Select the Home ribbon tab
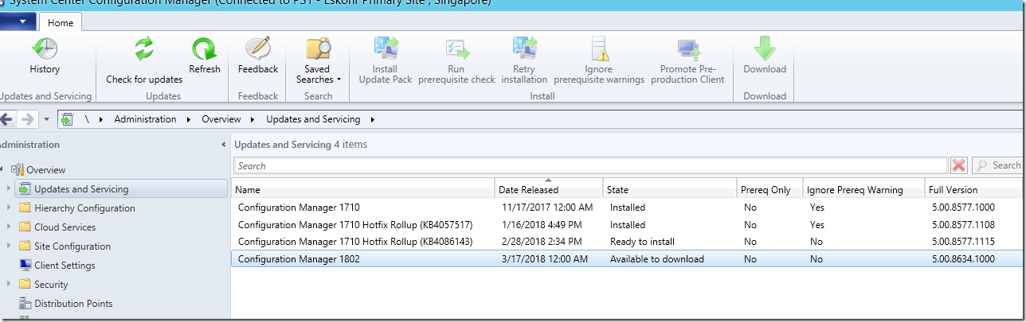Screen dimensions: 1026x322 click(61, 23)
